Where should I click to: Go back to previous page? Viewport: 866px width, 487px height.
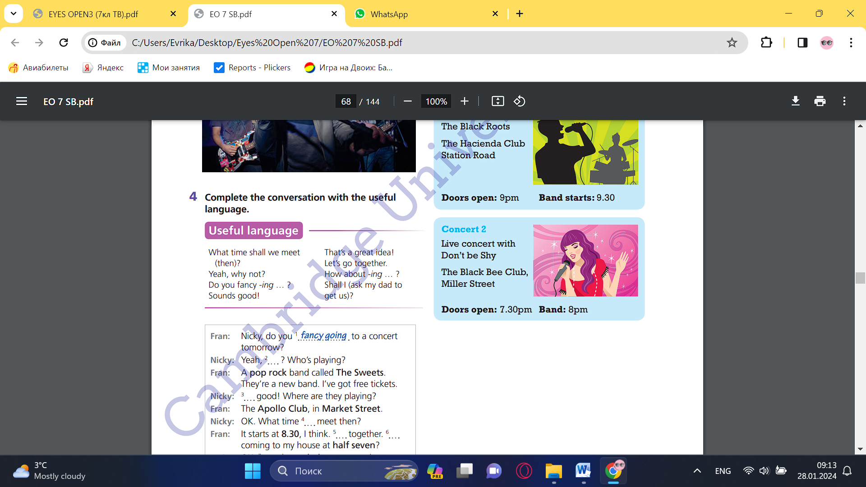click(x=15, y=42)
